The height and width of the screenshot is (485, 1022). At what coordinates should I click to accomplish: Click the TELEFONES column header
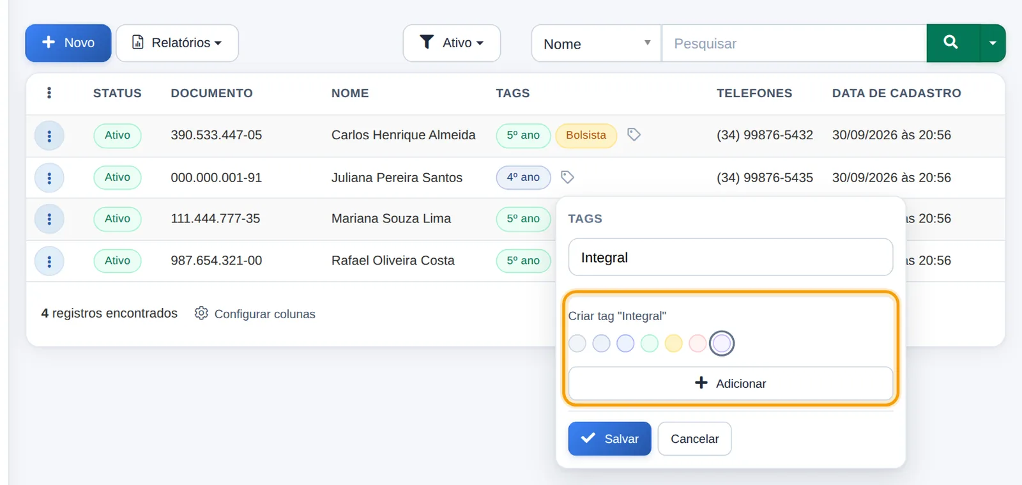(754, 93)
